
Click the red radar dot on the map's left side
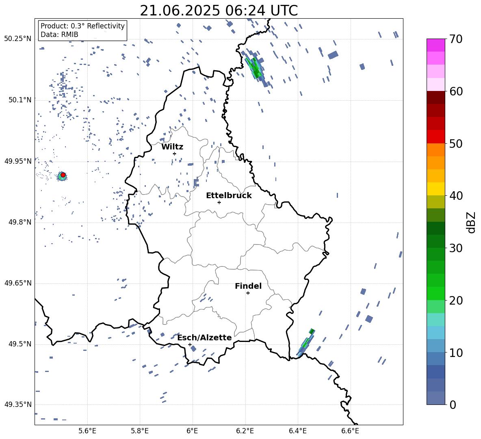click(x=63, y=175)
